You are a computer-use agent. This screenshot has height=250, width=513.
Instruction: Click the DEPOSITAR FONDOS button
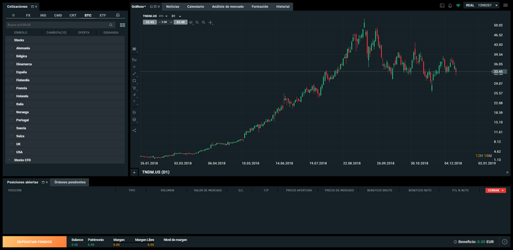click(x=35, y=242)
